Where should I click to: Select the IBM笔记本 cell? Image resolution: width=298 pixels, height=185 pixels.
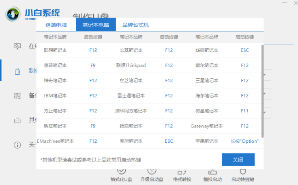click(x=55, y=96)
